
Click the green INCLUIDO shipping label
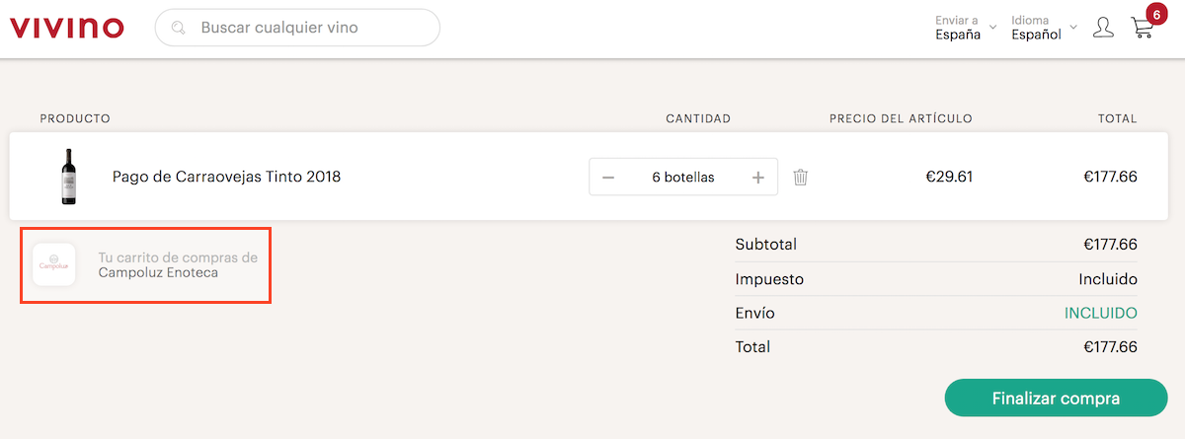[1100, 313]
